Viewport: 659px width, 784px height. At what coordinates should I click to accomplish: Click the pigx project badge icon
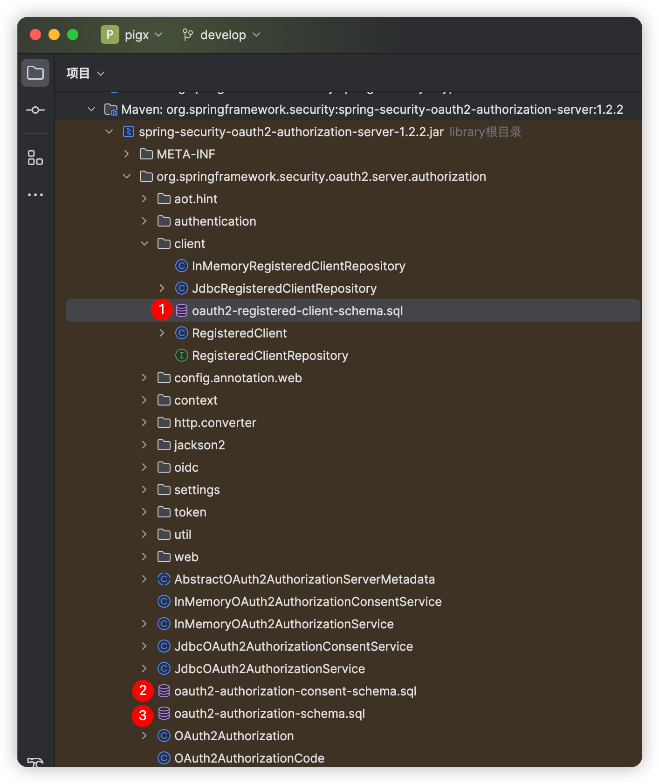[x=110, y=35]
